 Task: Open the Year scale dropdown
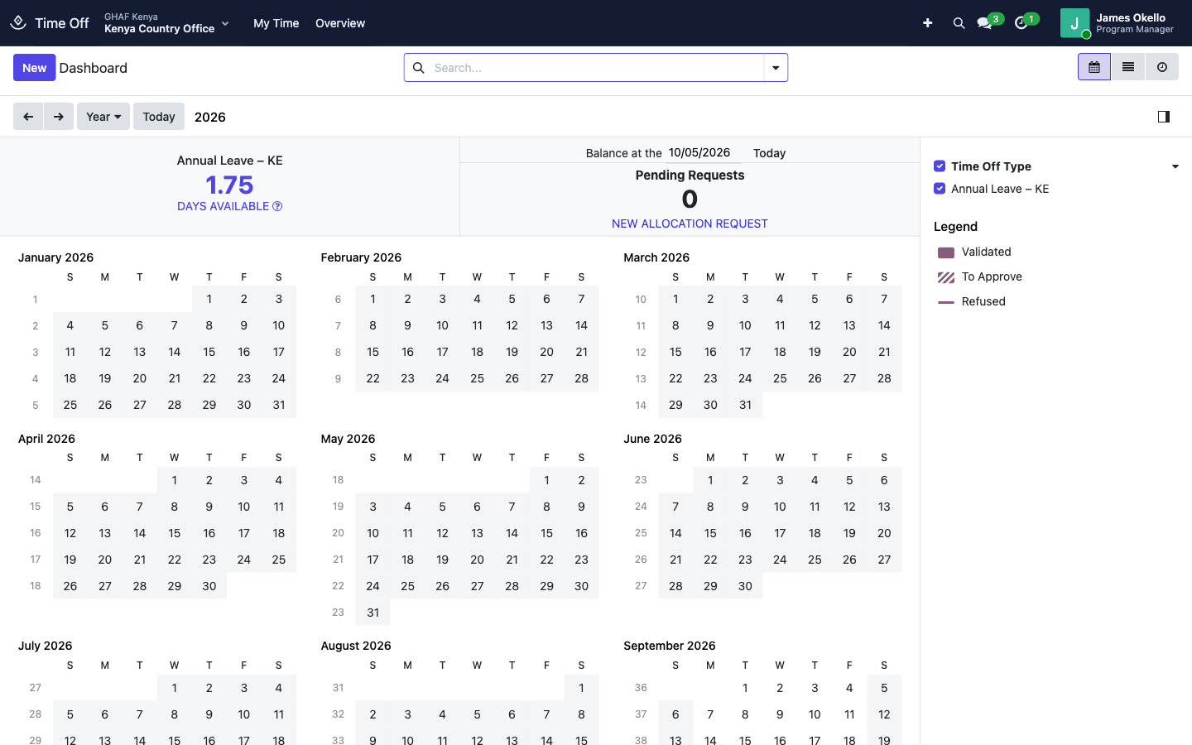click(x=103, y=117)
